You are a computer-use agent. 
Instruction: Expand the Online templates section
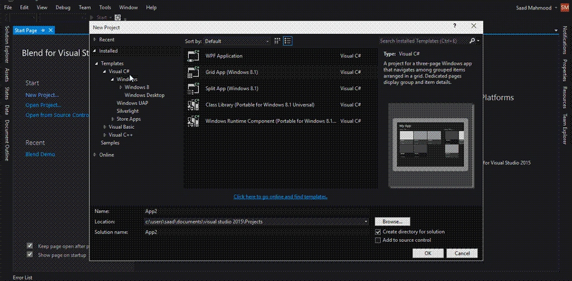click(x=95, y=154)
